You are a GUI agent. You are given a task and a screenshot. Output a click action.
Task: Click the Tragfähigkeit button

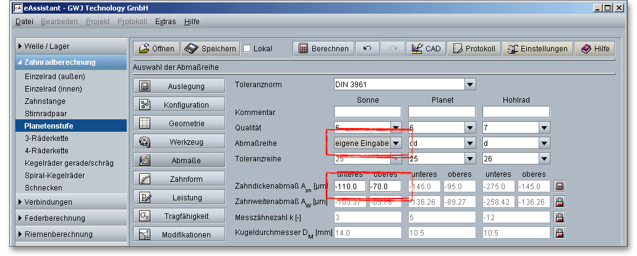(x=178, y=216)
